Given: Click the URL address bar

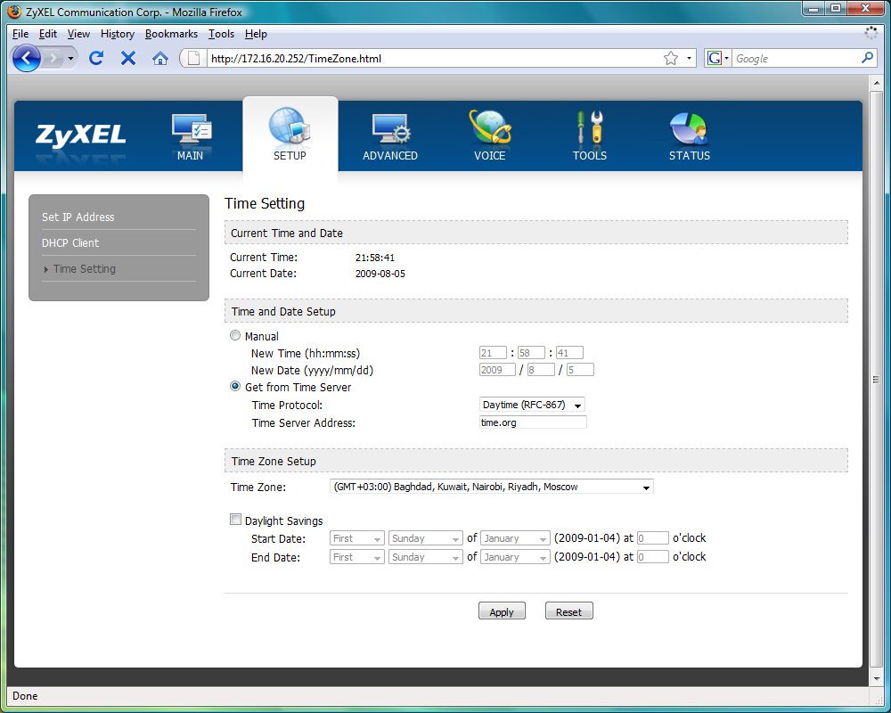Looking at the screenshot, I should coord(432,58).
